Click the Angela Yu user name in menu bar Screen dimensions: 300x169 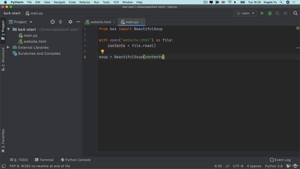pyautogui.click(x=270, y=2)
